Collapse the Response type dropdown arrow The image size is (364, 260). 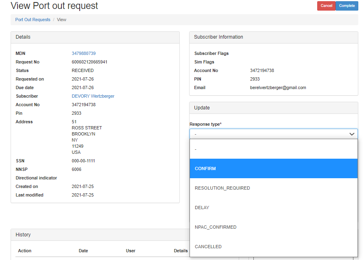352,134
